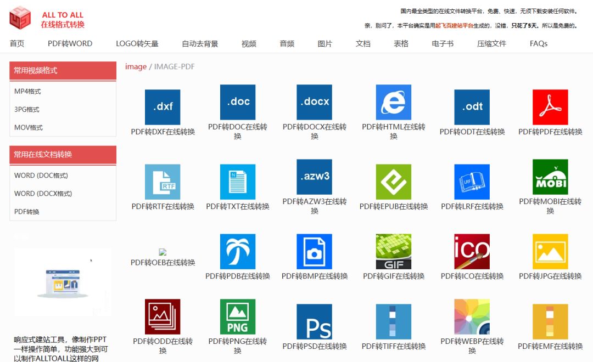Open PDF转WORD menu item
Image resolution: width=593 pixels, height=362 pixels.
point(70,43)
